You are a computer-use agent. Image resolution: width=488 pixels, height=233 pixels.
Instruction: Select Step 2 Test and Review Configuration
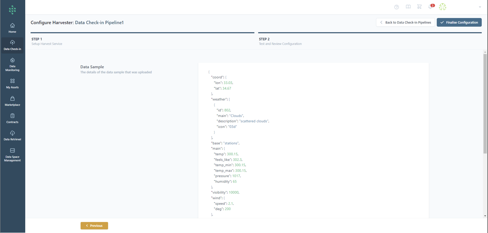coord(280,41)
